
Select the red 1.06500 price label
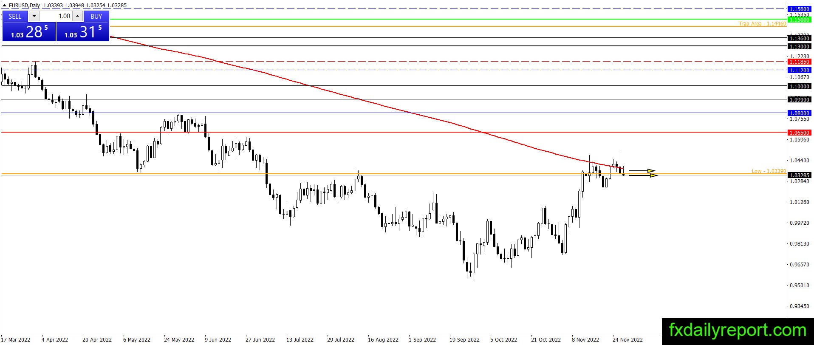799,133
